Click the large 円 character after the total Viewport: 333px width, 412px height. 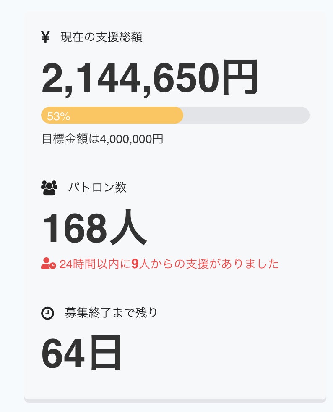239,79
